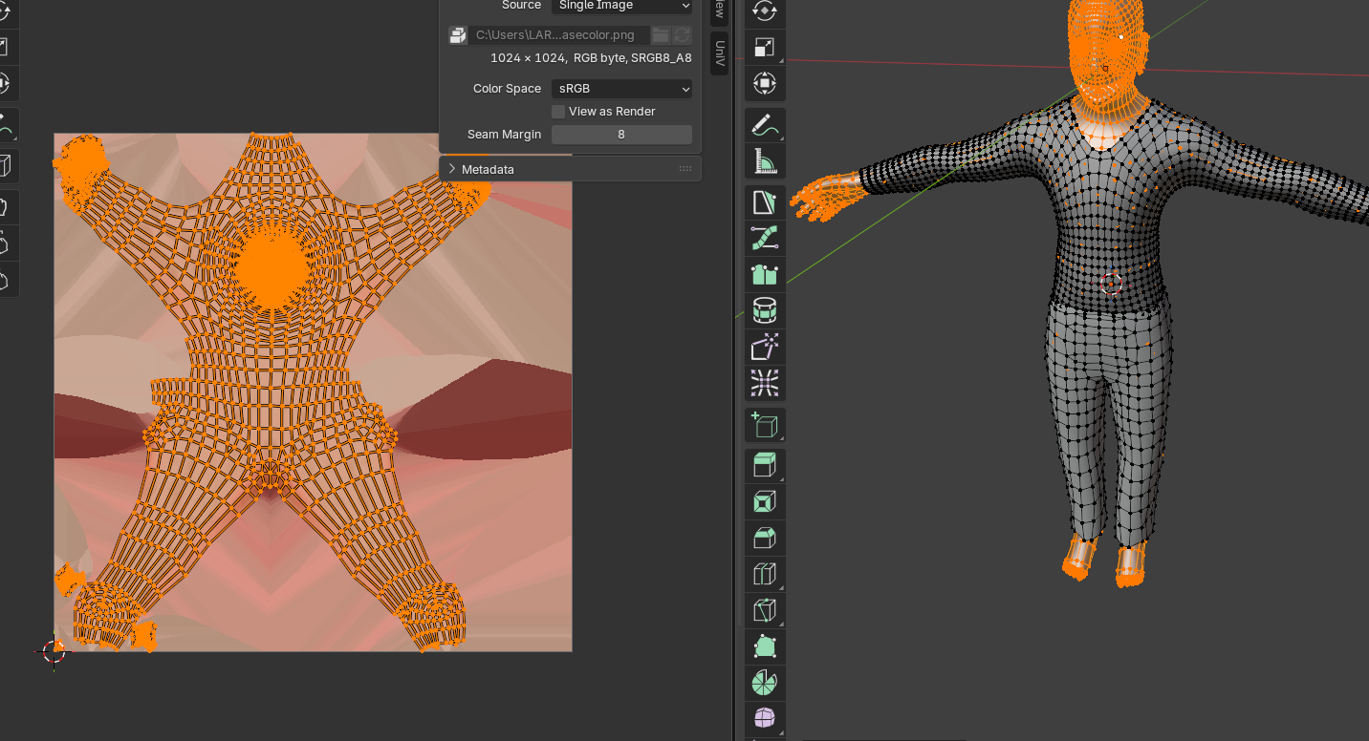
Task: Select the green twin-box tool icon
Action: pyautogui.click(x=765, y=274)
